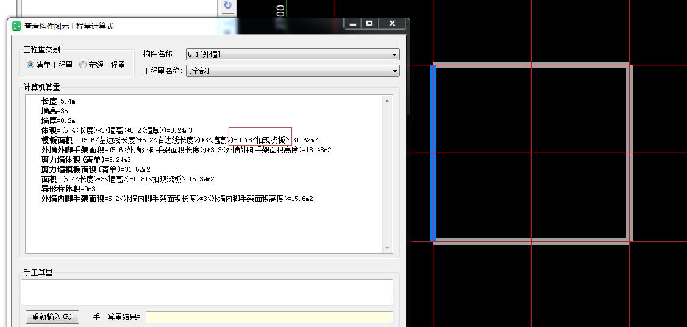Viewport: 687px width, 327px height.
Task: Click the 外墙外脚手架面积 line
Action: point(186,150)
